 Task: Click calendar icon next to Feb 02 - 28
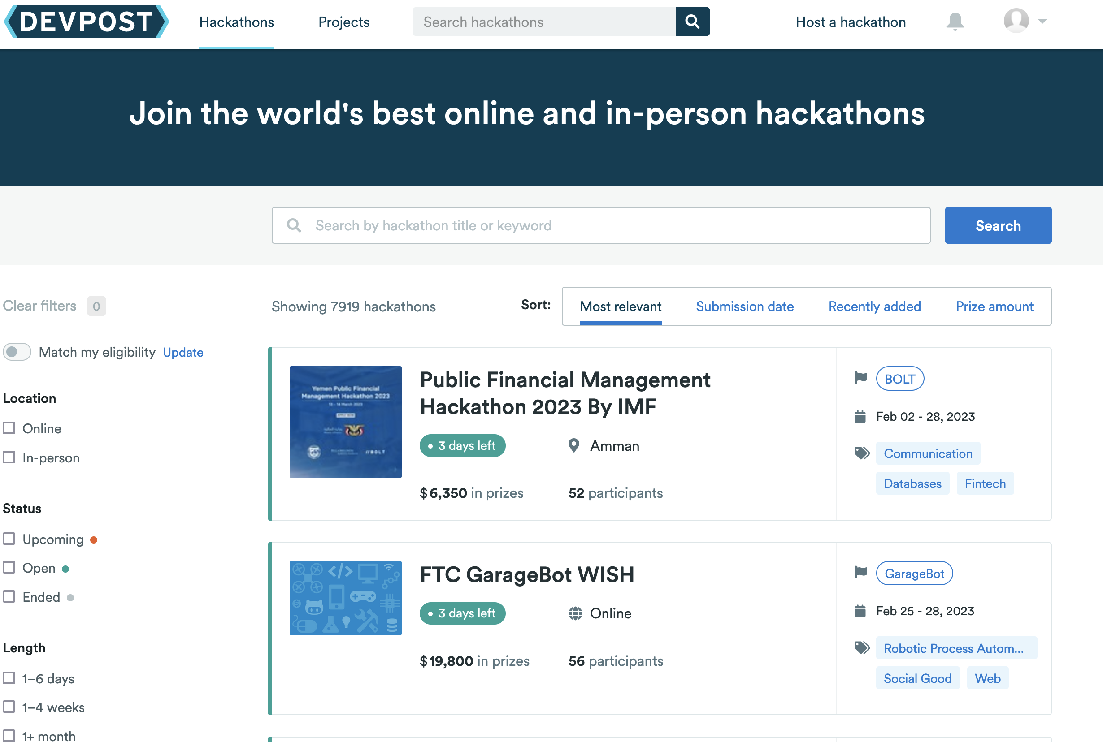[860, 417]
